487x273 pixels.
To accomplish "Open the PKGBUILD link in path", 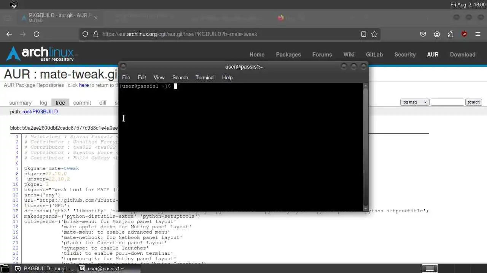I will pyautogui.click(x=45, y=112).
